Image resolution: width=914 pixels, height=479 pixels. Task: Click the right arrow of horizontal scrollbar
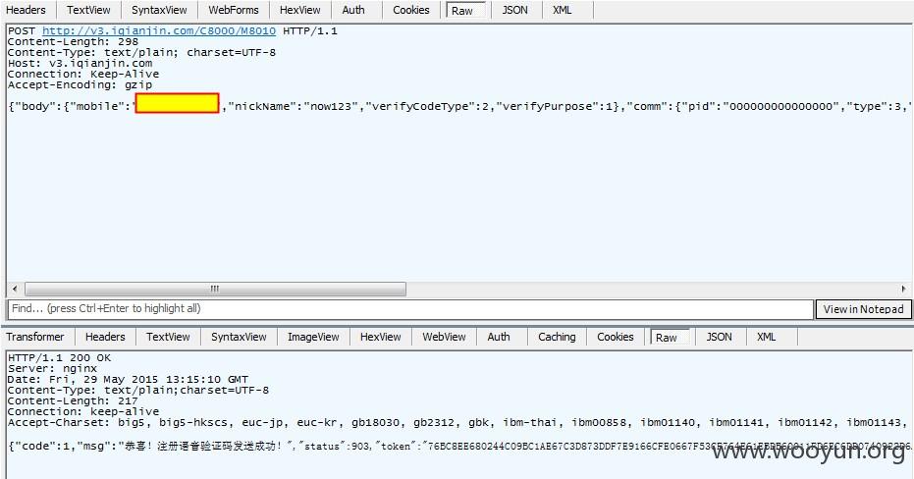tap(903, 289)
